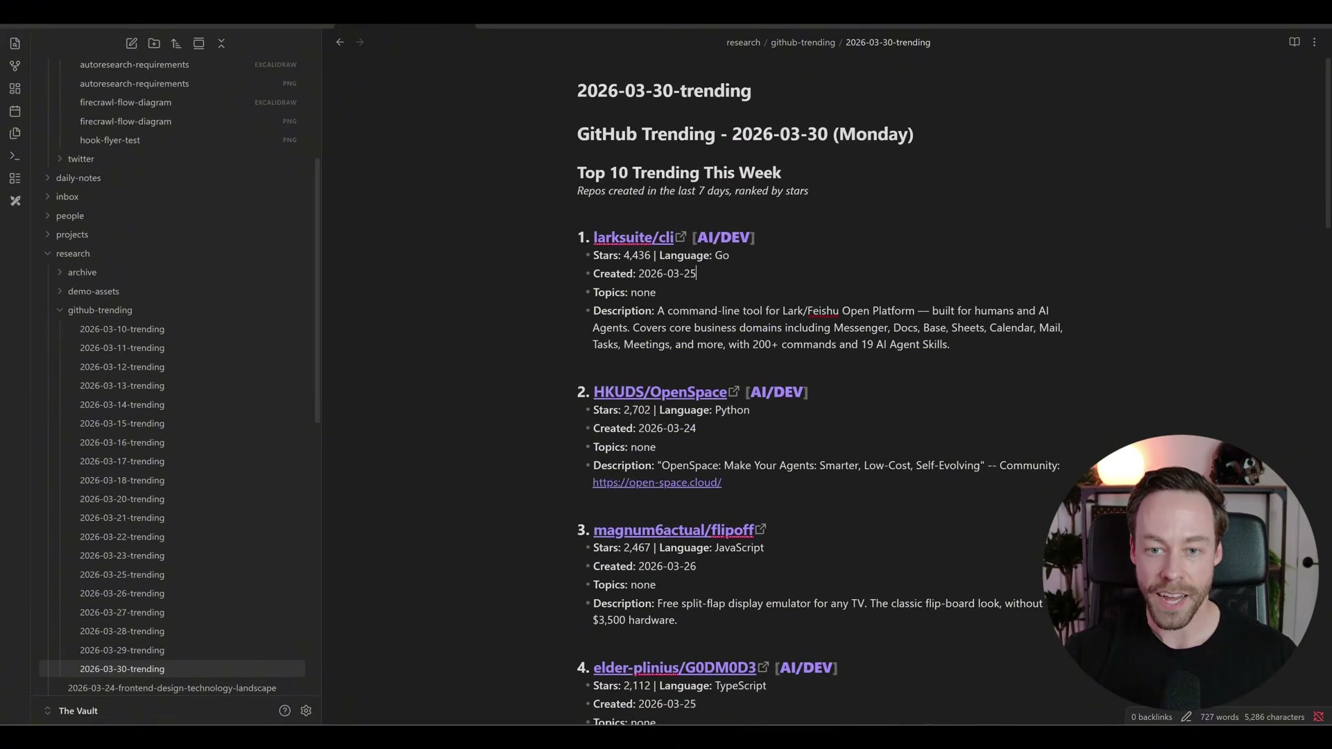Viewport: 1332px width, 749px height.
Task: Open the HKUDS/OpenSpace repository link
Action: click(660, 392)
